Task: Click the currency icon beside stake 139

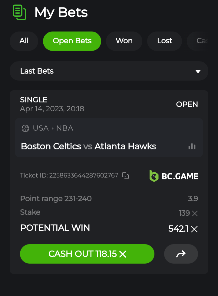Action: 195,214
